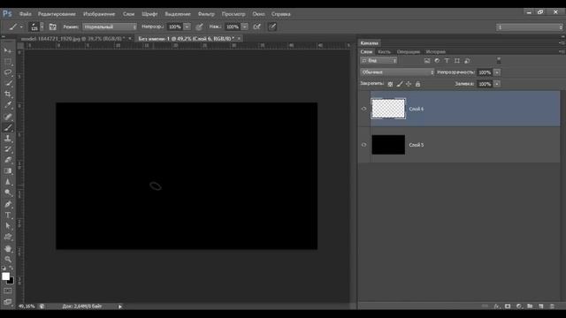Select the Lasso tool

8,72
